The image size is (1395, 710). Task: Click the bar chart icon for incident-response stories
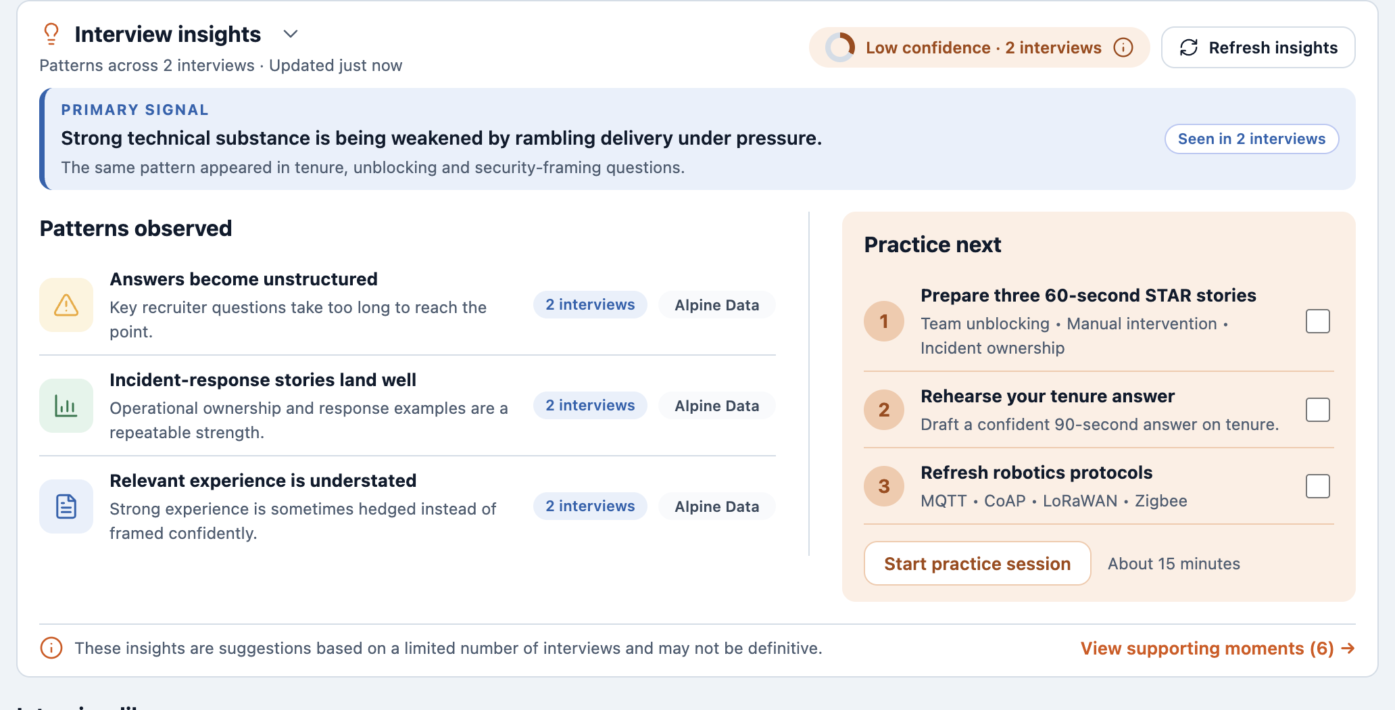[66, 406]
